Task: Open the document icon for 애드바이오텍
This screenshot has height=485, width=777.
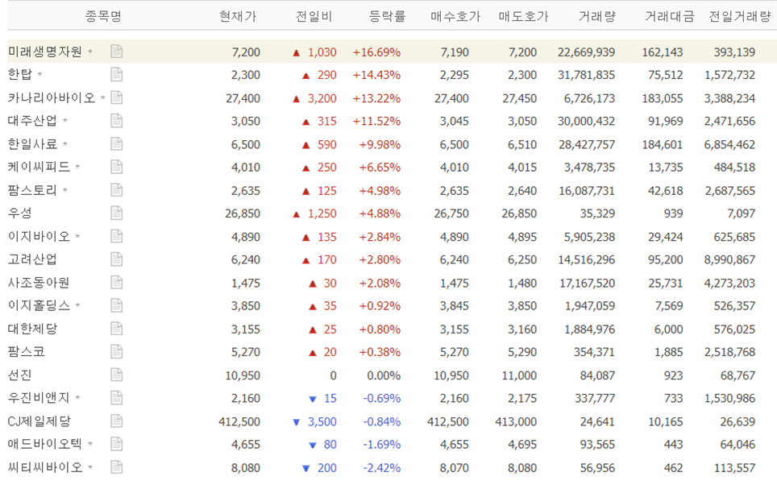Action: 116,444
